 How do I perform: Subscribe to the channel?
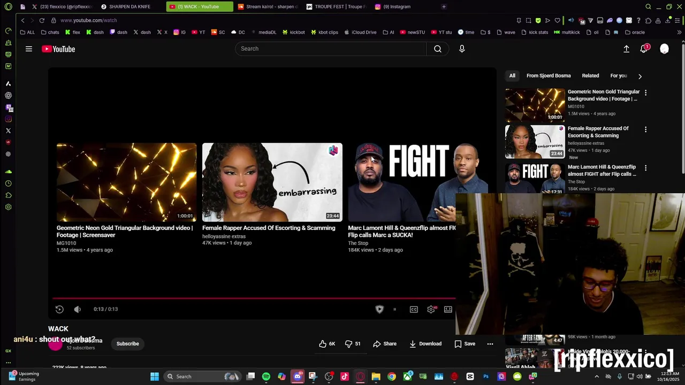point(127,344)
